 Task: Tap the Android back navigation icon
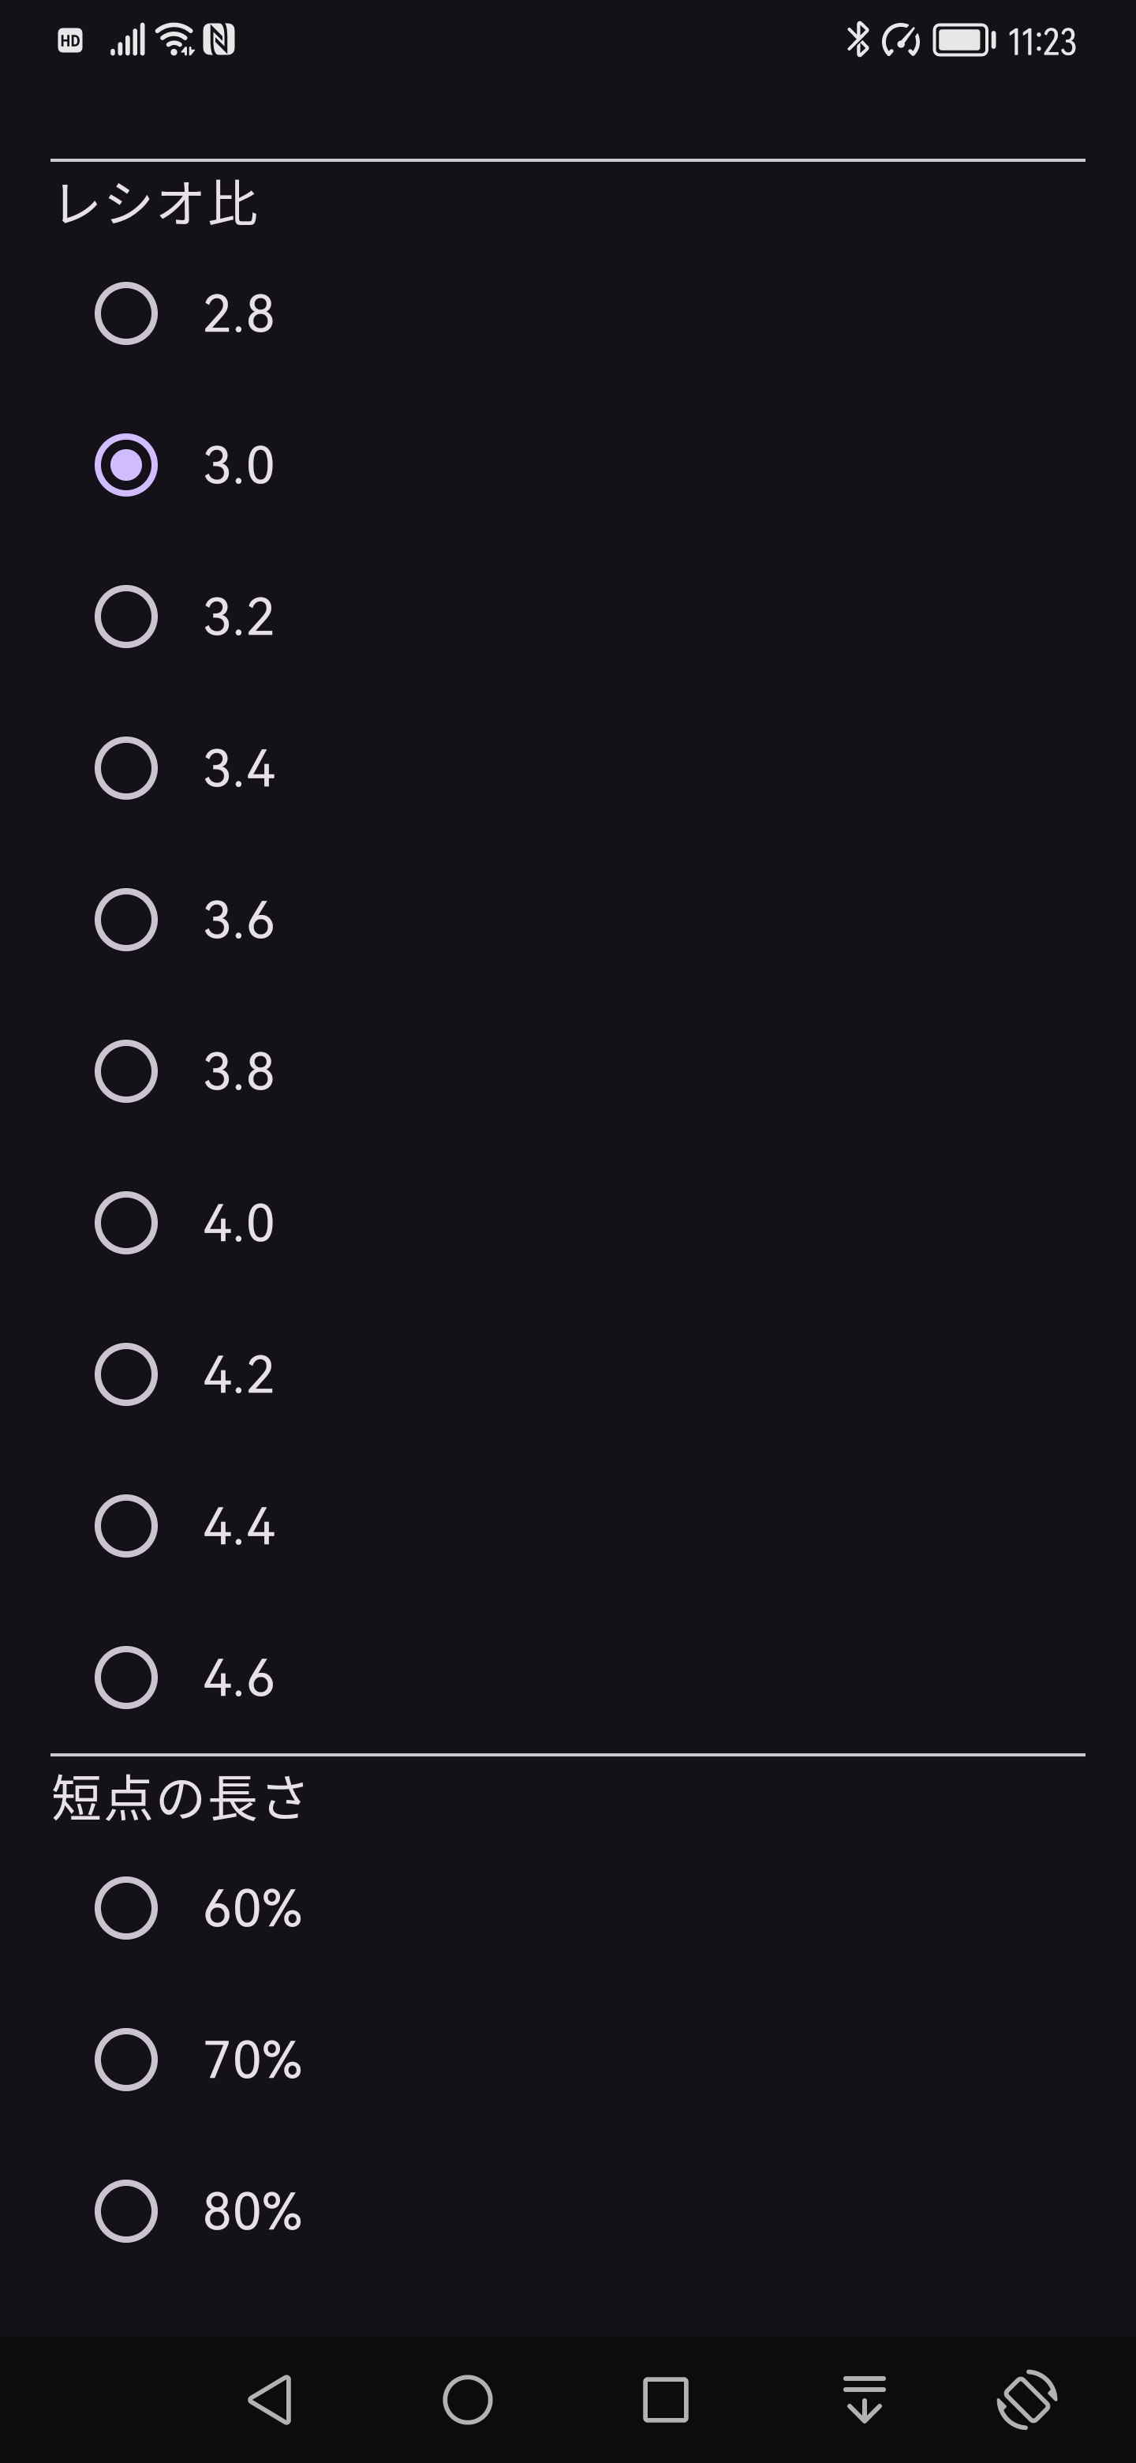(x=271, y=2399)
